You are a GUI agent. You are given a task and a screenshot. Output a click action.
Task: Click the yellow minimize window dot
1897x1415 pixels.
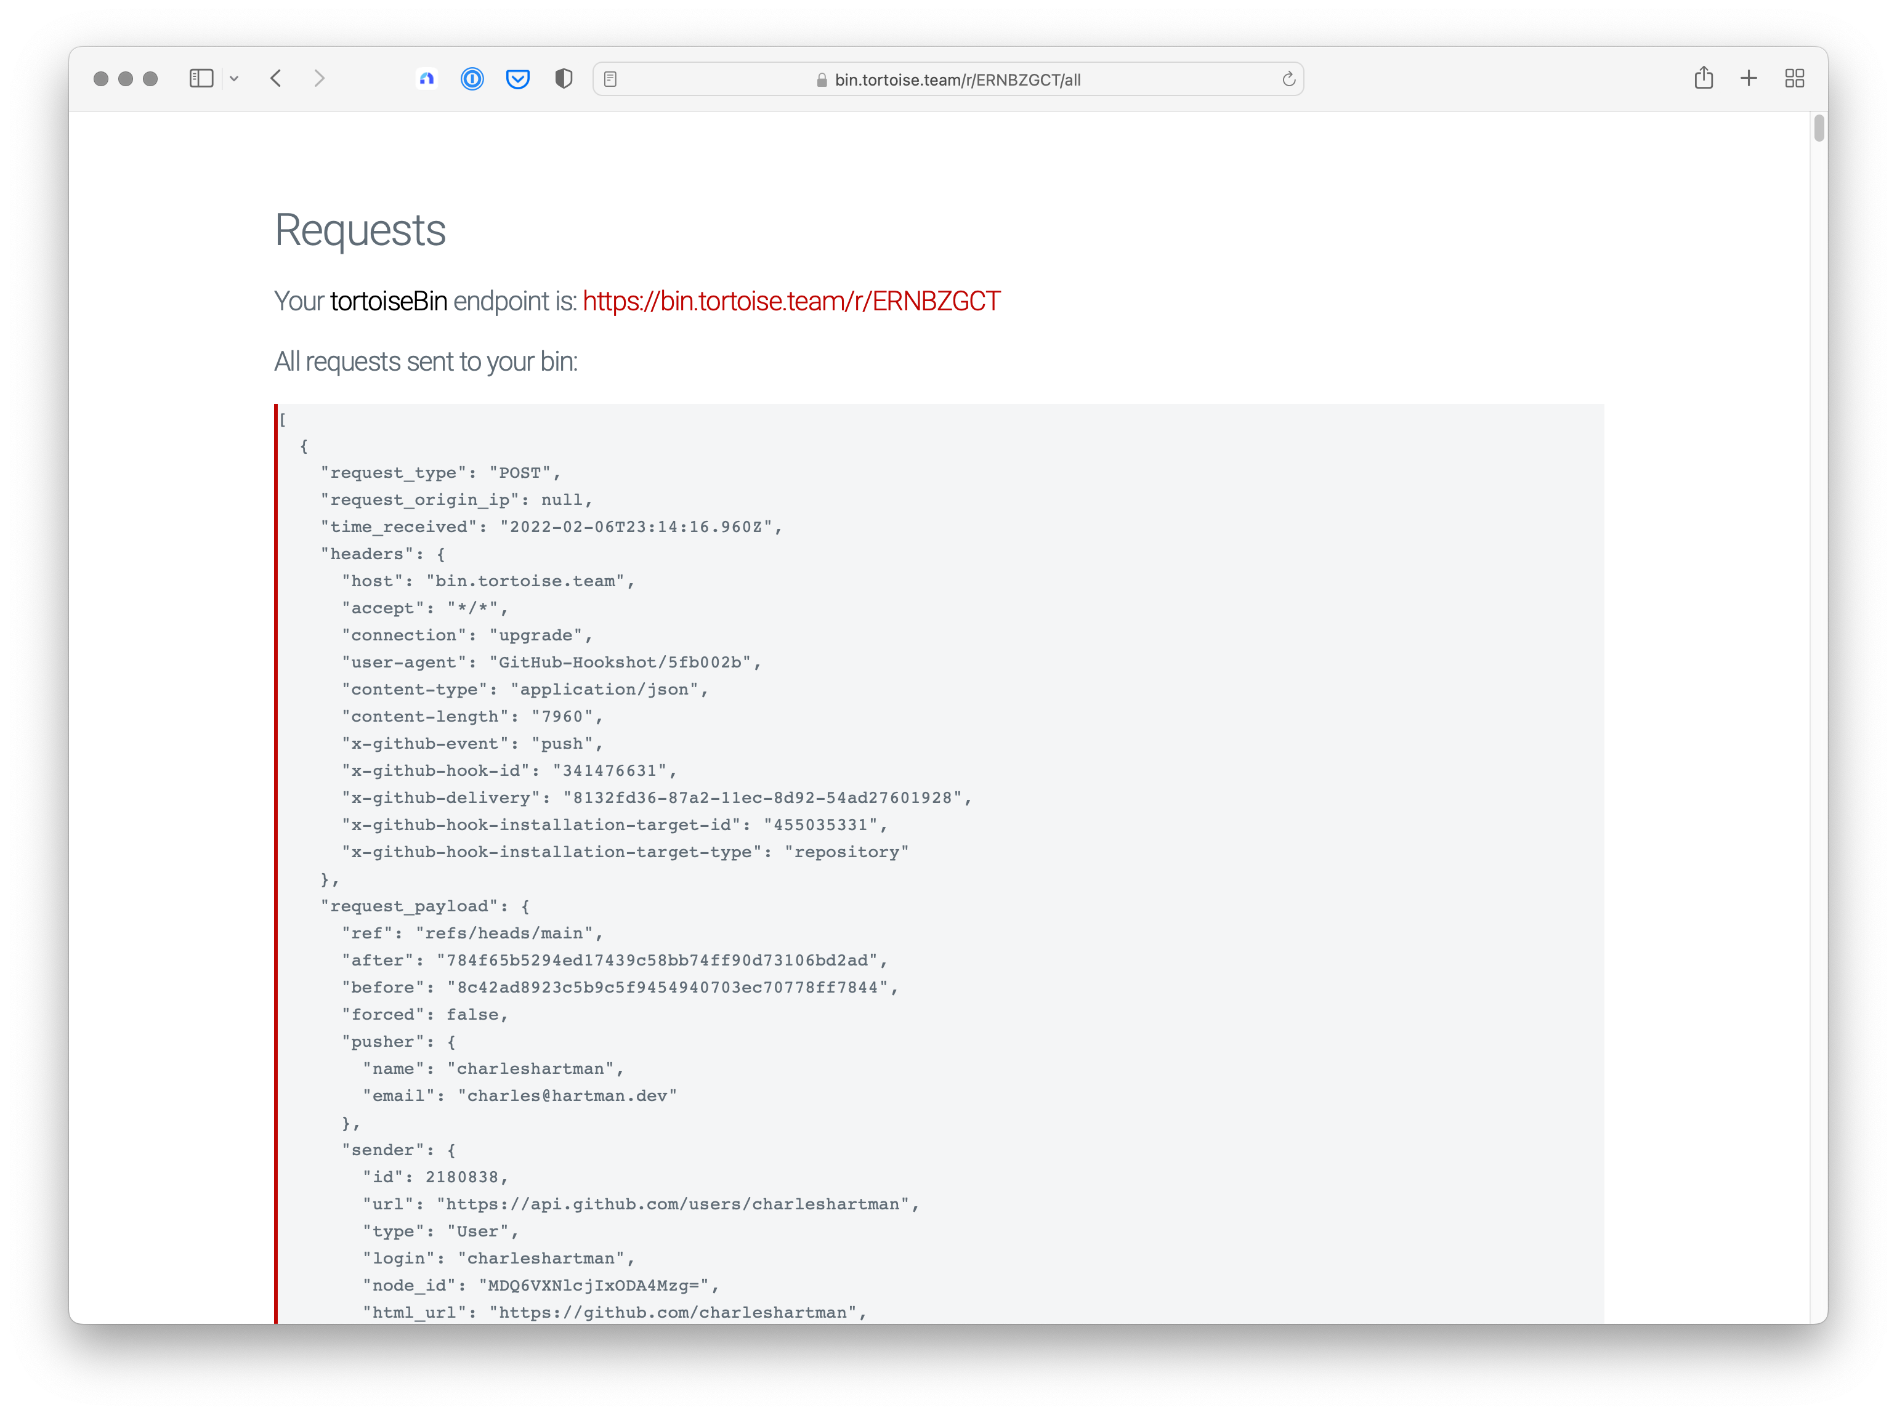click(125, 78)
